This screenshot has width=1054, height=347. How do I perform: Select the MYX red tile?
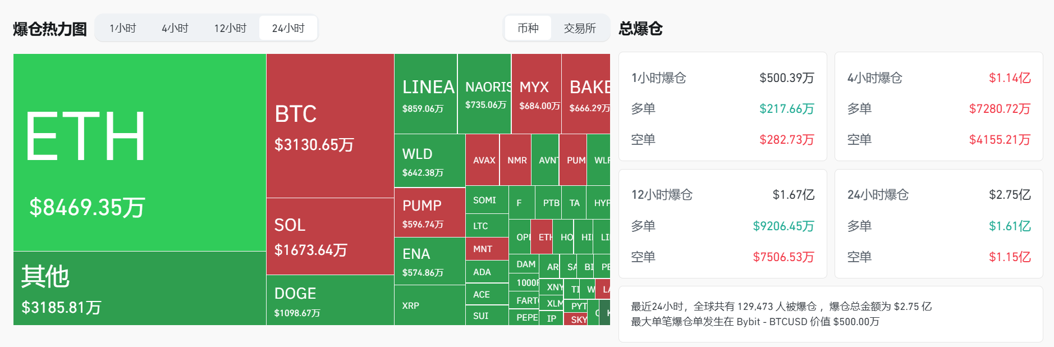click(536, 94)
